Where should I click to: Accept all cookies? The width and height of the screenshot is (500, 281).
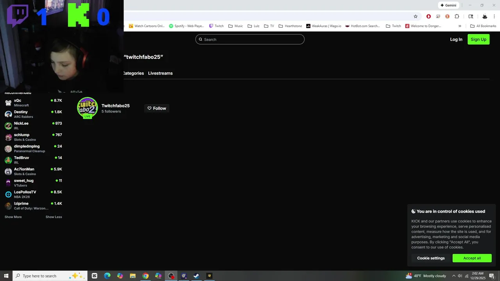tap(472, 258)
